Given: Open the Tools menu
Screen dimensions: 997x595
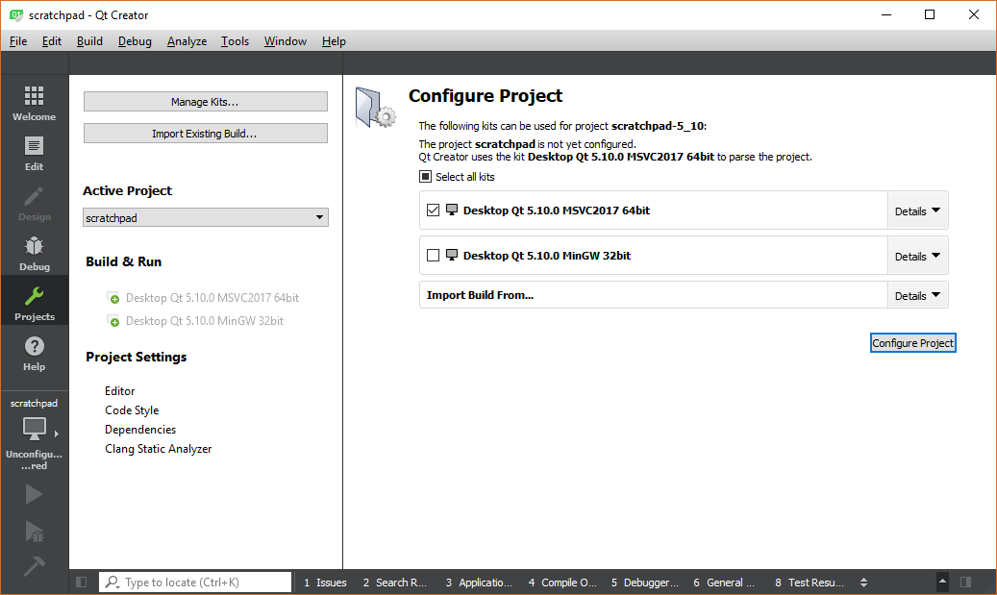Looking at the screenshot, I should click(x=235, y=41).
